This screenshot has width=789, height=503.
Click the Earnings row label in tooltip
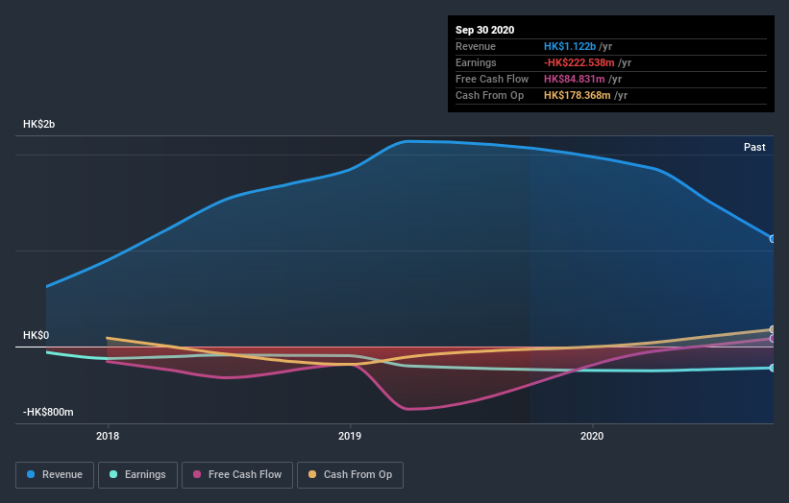[x=476, y=62]
